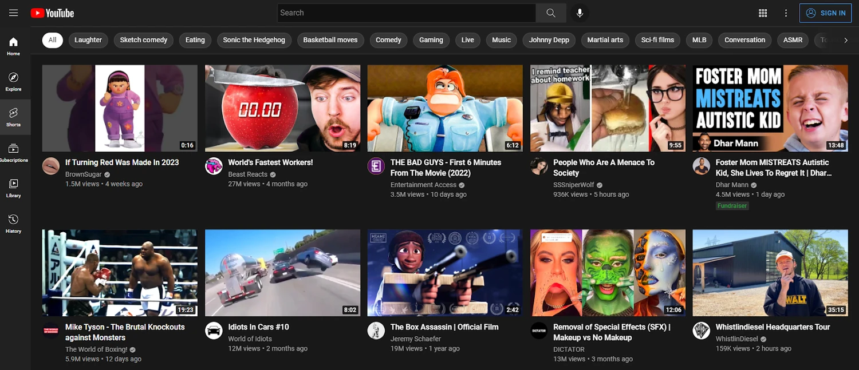Screen dimensions: 859x370
Task: Click the Entertainment Access channel name
Action: (423, 185)
